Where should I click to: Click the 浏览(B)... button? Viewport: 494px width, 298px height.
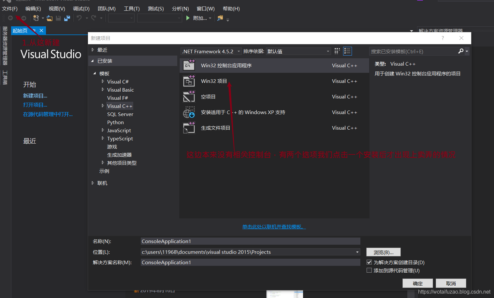tap(384, 252)
